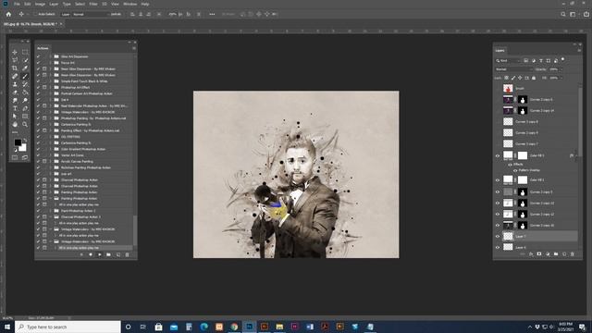
Task: Toggle checkmark for Set 4 action set
Action: click(x=38, y=100)
